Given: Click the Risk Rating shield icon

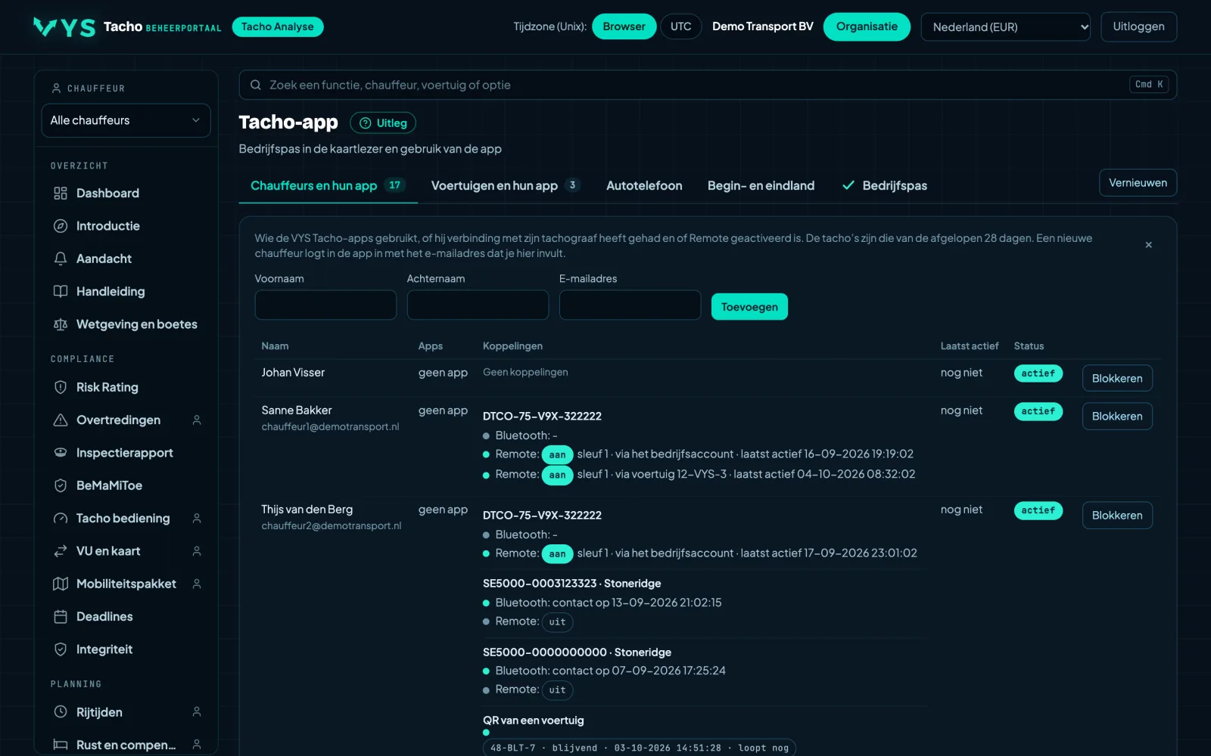Looking at the screenshot, I should point(61,387).
